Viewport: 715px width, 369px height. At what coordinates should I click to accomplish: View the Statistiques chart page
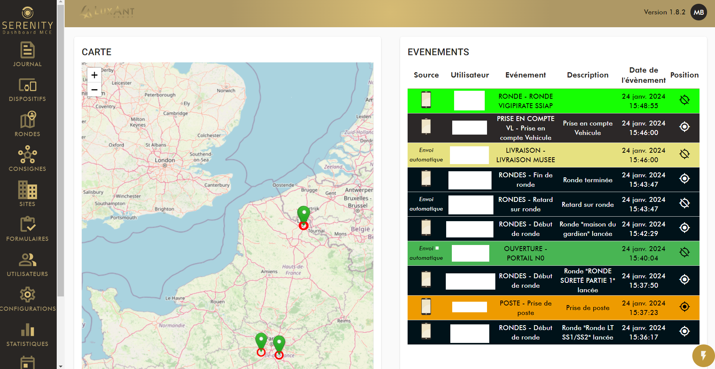coord(27,334)
